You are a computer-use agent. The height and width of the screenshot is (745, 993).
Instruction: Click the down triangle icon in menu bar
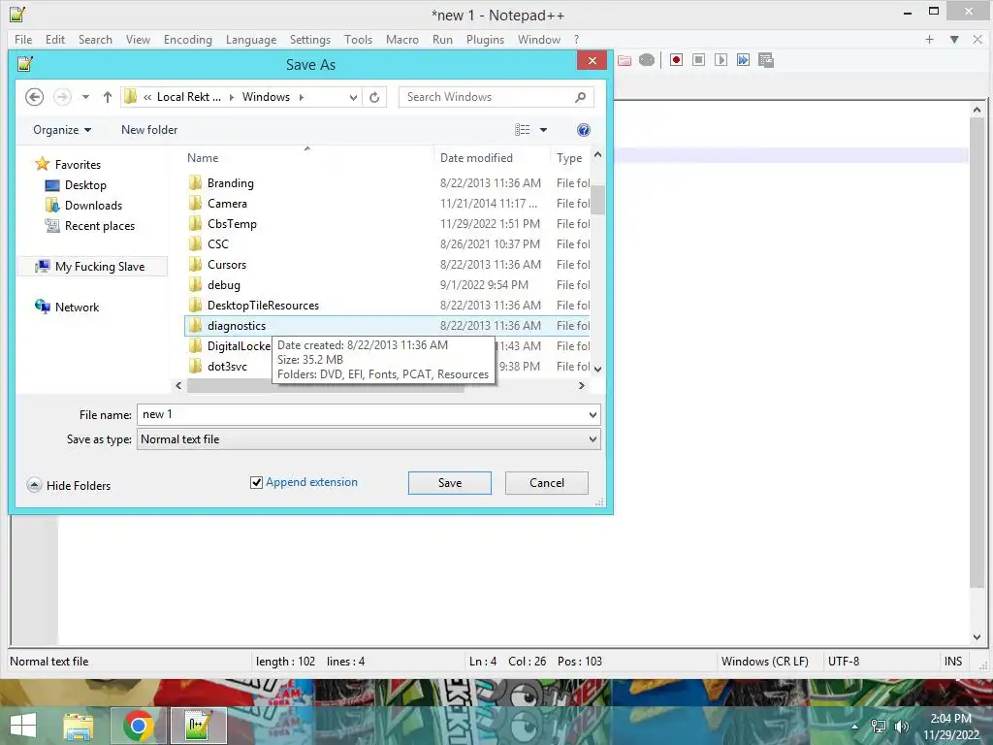(954, 39)
